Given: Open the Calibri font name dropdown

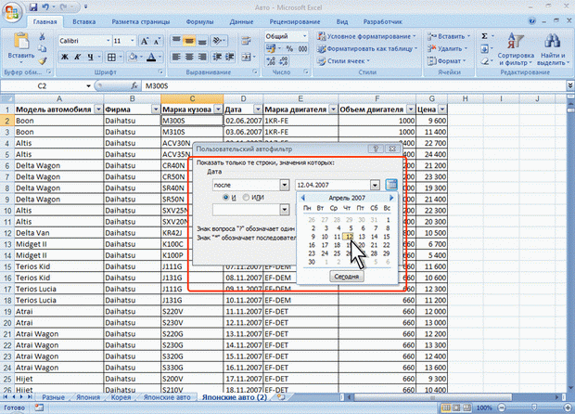Looking at the screenshot, I should [x=109, y=41].
